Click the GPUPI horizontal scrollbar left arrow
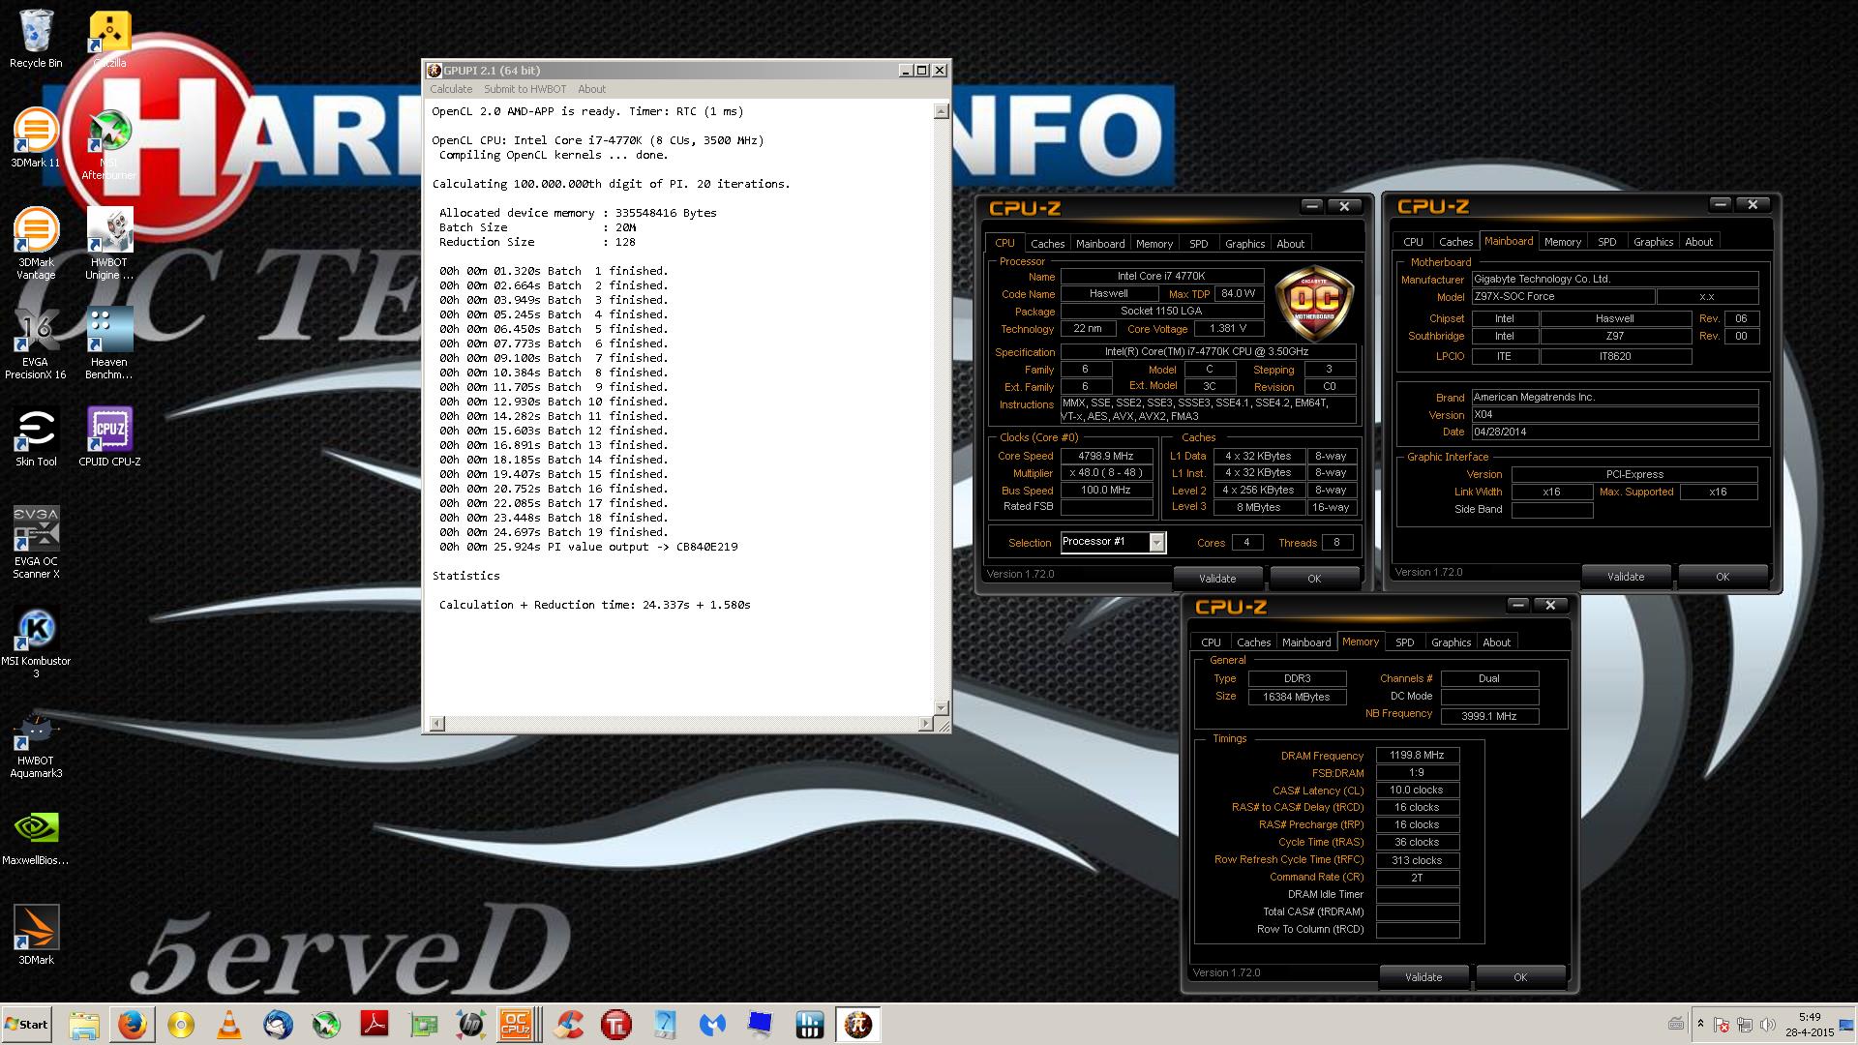 tap(436, 723)
